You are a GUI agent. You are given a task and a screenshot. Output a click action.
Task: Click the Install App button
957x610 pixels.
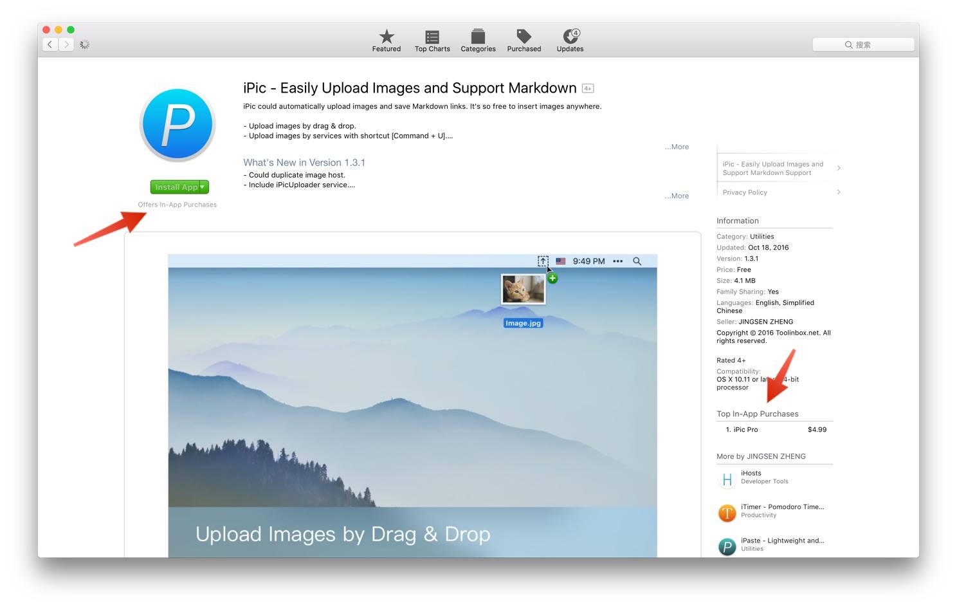click(x=175, y=187)
